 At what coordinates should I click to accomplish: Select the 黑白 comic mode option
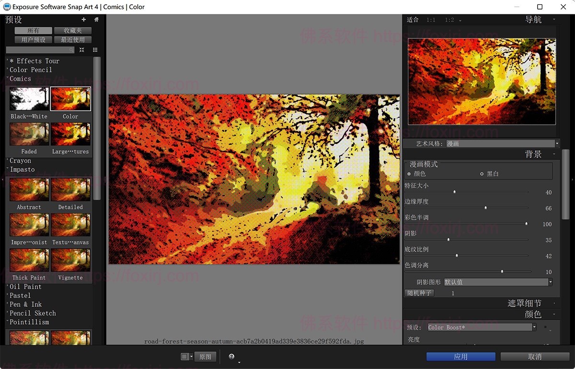coord(483,173)
